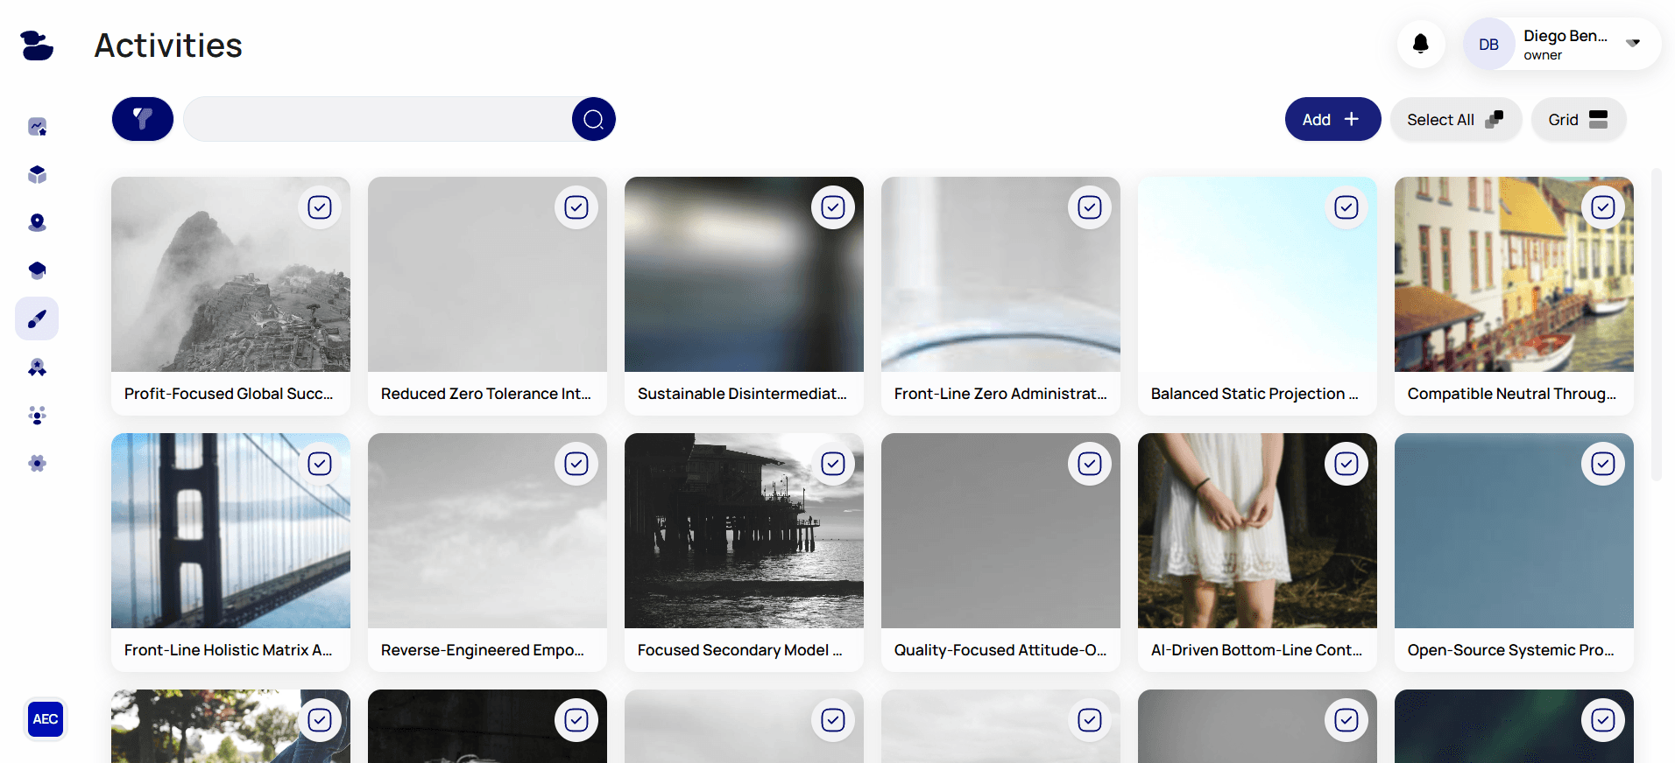Open the colorful canal houses thumbnail
Screen dimensions: 1675x763
click(x=1514, y=275)
